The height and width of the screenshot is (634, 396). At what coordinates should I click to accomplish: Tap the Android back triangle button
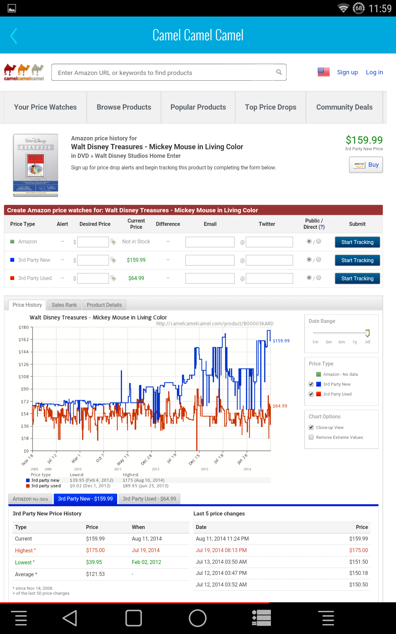[70, 618]
